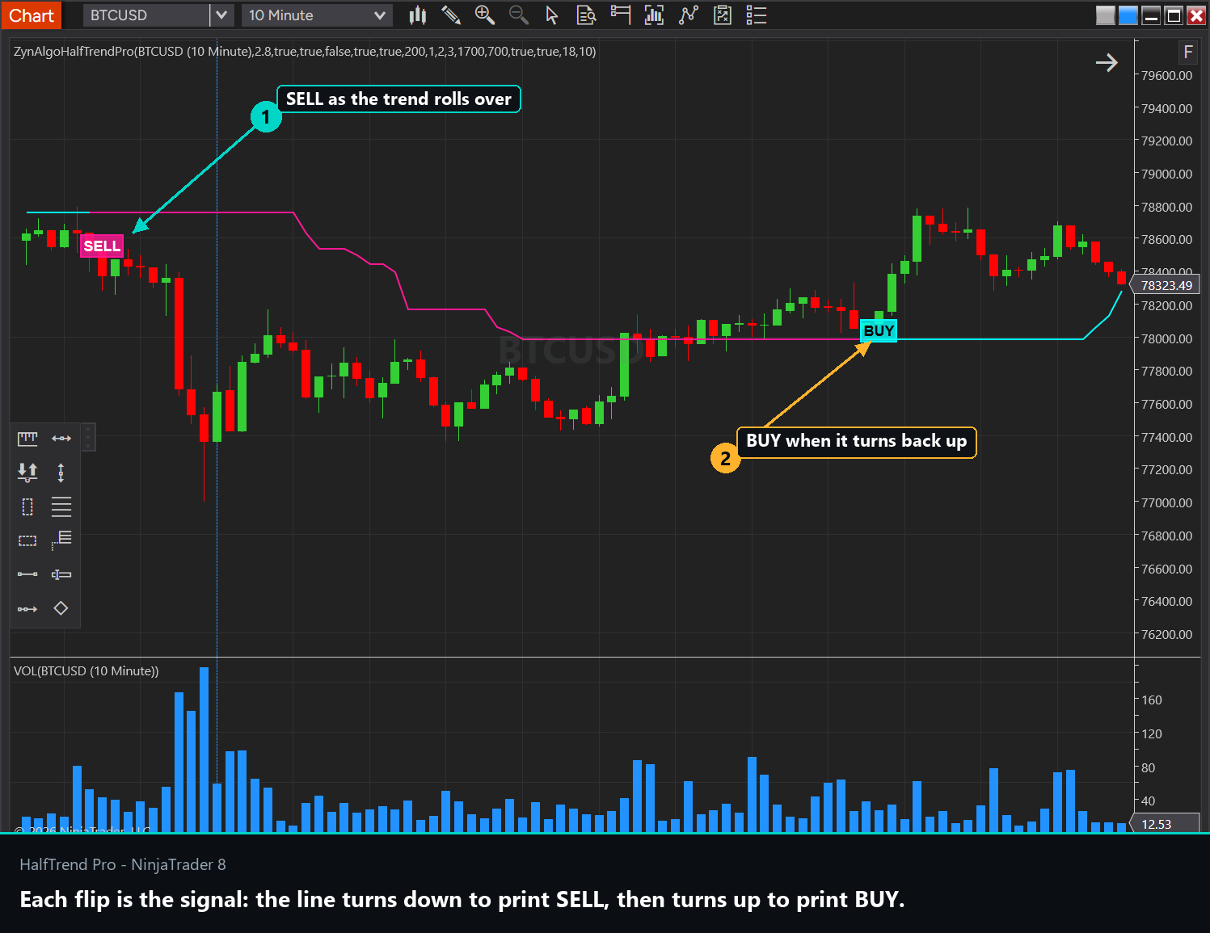
Task: Show the Data Box from toolbar
Action: pos(586,15)
